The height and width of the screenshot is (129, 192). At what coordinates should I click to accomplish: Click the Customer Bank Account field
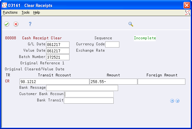pyautogui.click(x=89, y=94)
